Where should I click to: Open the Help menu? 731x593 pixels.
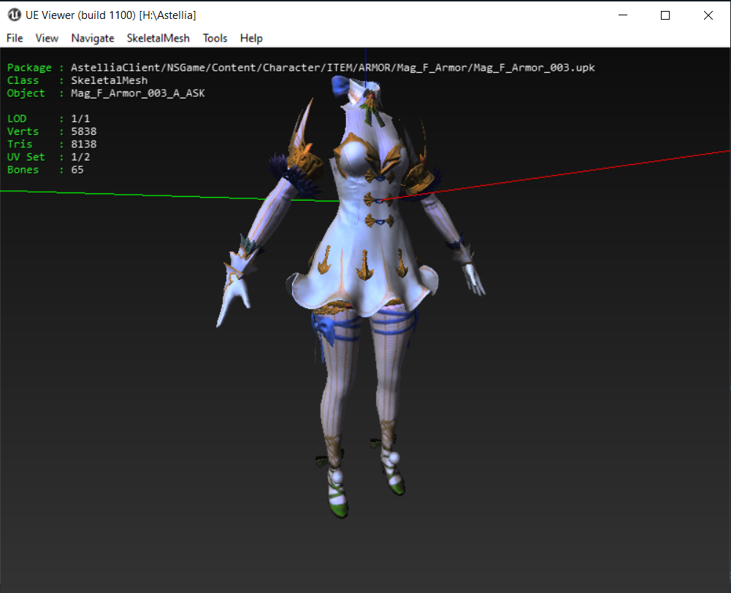(x=251, y=38)
